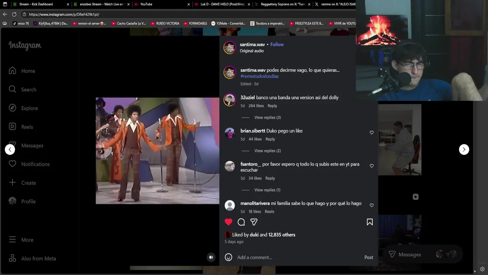Viewport: 488px width, 275px height.
Task: Open Also from Meta menu
Action: (32, 259)
